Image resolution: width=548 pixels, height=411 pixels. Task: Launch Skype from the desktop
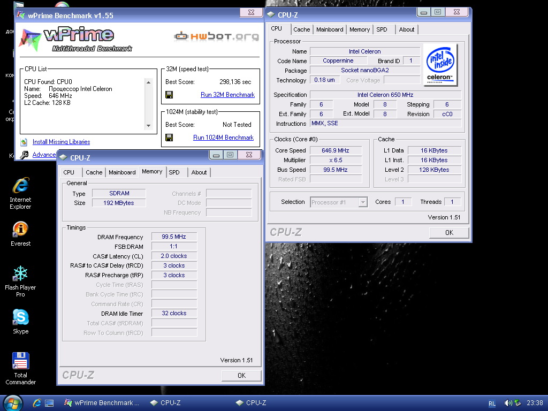pyautogui.click(x=21, y=322)
